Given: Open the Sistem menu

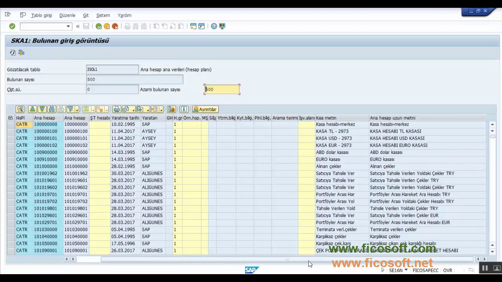Looking at the screenshot, I should 103,15.
